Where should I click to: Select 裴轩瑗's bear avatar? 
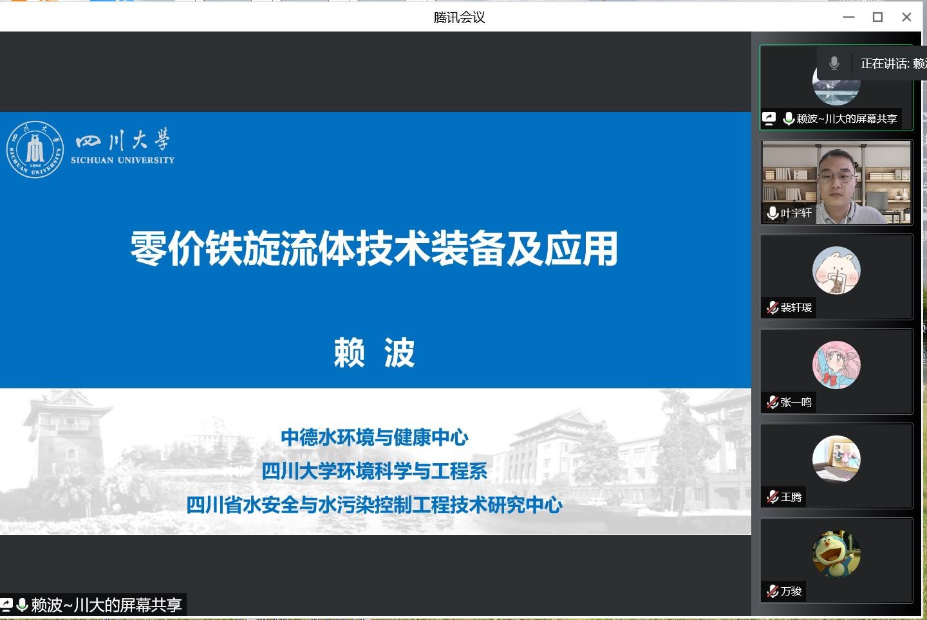836,270
